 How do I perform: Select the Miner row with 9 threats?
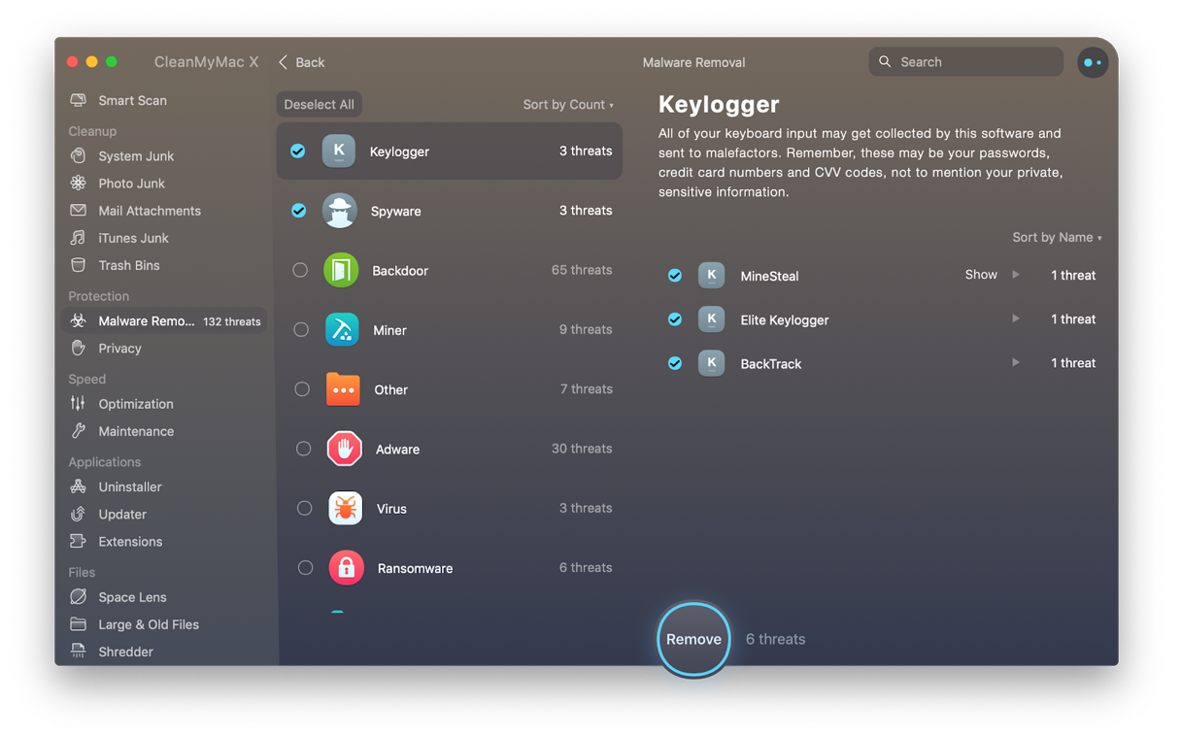pyautogui.click(x=450, y=330)
